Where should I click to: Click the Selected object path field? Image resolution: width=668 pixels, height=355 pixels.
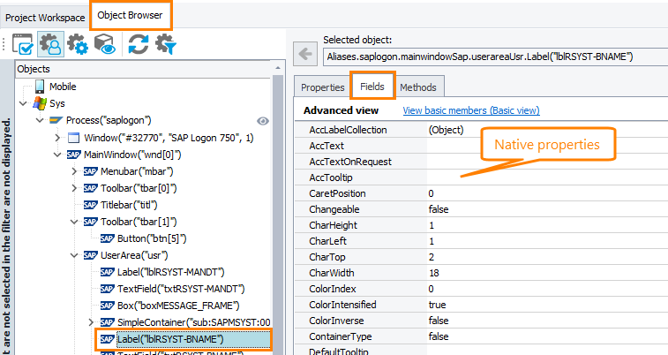[492, 57]
